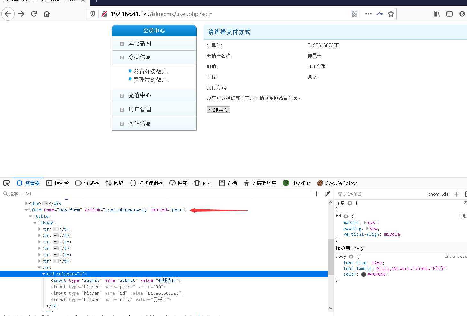Image resolution: width=467 pixels, height=316 pixels.
Task: Select the submit input node line
Action: (116, 280)
